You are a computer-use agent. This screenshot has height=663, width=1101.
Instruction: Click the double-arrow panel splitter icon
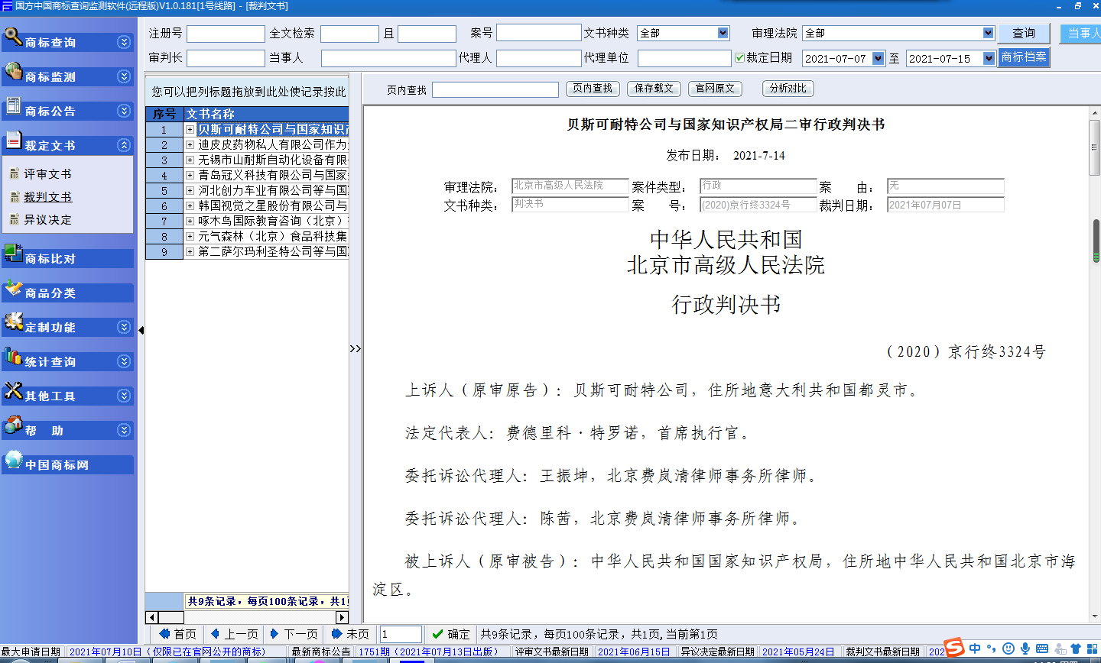pos(355,348)
